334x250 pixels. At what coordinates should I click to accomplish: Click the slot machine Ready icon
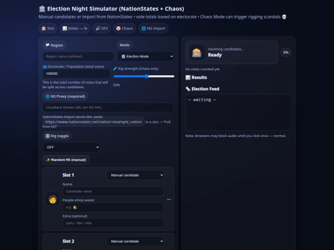197,52
